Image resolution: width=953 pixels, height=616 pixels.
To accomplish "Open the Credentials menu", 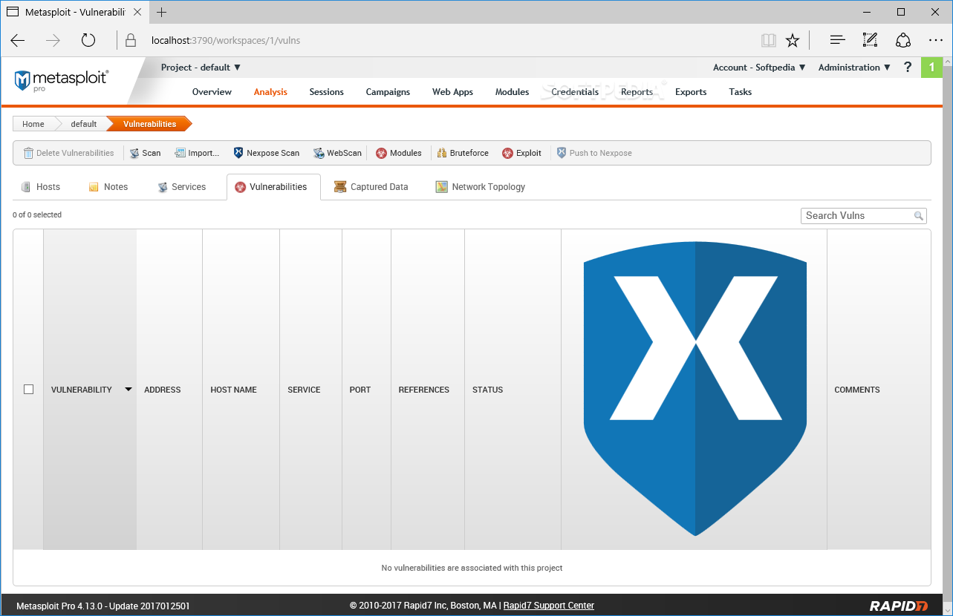I will (575, 92).
